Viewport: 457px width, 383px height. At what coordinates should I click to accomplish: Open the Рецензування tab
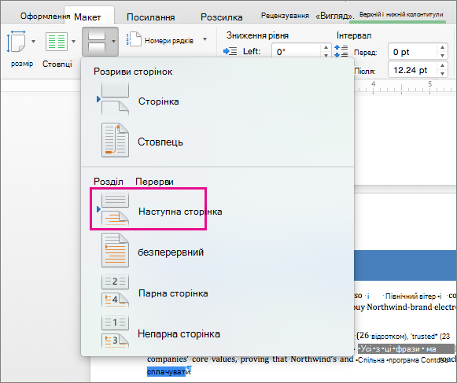click(285, 16)
